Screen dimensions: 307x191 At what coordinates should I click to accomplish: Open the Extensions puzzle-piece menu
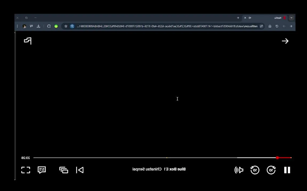pyautogui.click(x=49, y=26)
